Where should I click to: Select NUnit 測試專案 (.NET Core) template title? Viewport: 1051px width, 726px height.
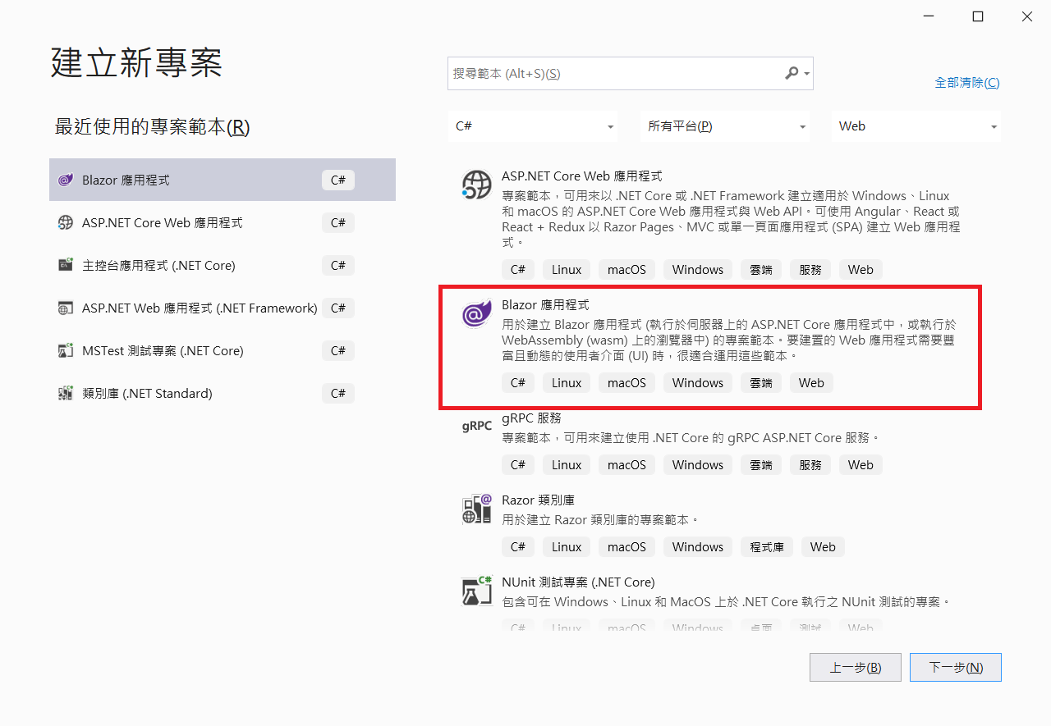578,582
